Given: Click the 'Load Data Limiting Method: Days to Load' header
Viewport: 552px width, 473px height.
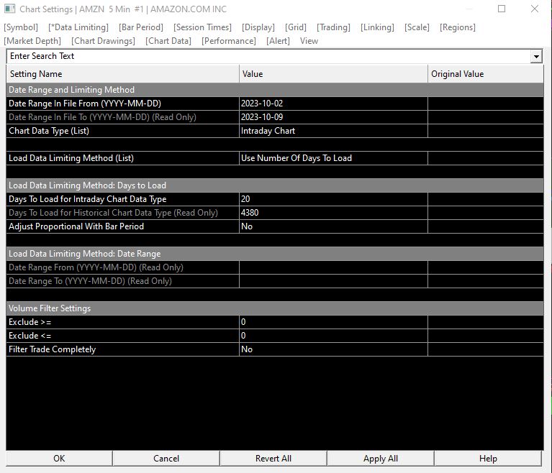Looking at the screenshot, I should pyautogui.click(x=275, y=185).
